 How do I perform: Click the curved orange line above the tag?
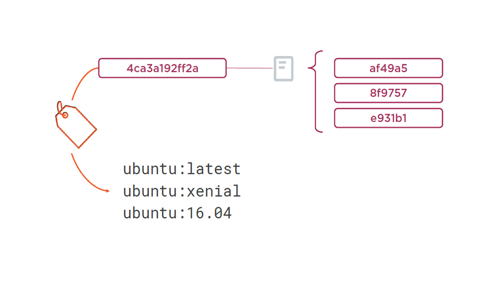tap(79, 81)
